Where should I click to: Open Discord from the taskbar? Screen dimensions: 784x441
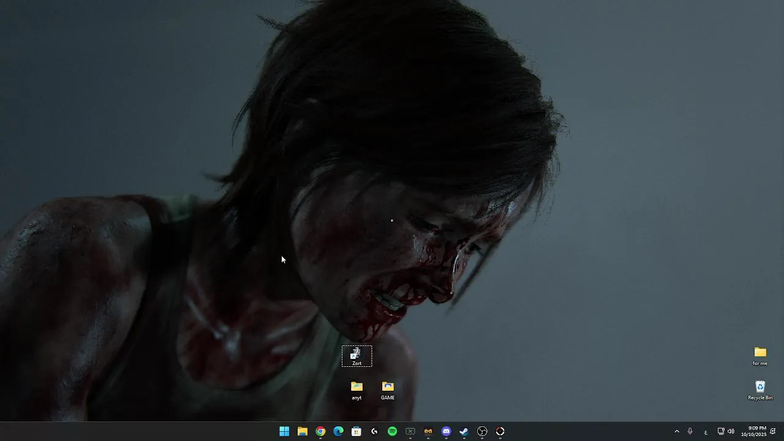[447, 431]
